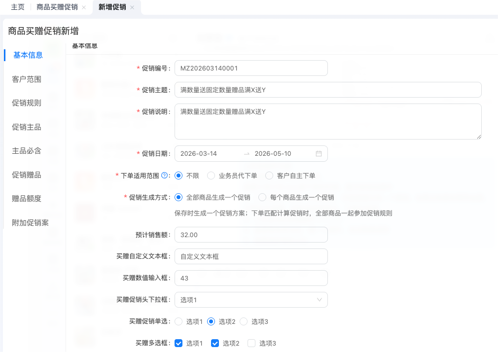Click the 促销主题 input field
The height and width of the screenshot is (352, 498).
coord(328,90)
